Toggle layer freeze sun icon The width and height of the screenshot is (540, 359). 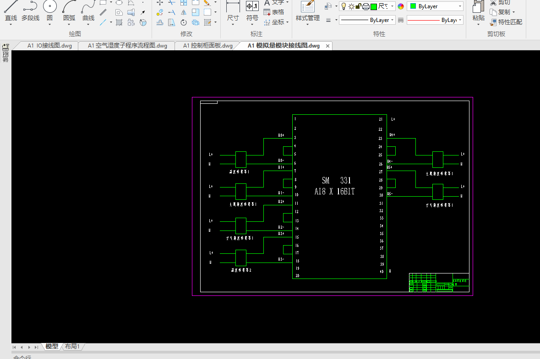click(x=351, y=6)
